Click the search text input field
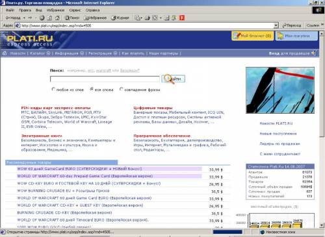The image size is (325, 237). pos(105,79)
